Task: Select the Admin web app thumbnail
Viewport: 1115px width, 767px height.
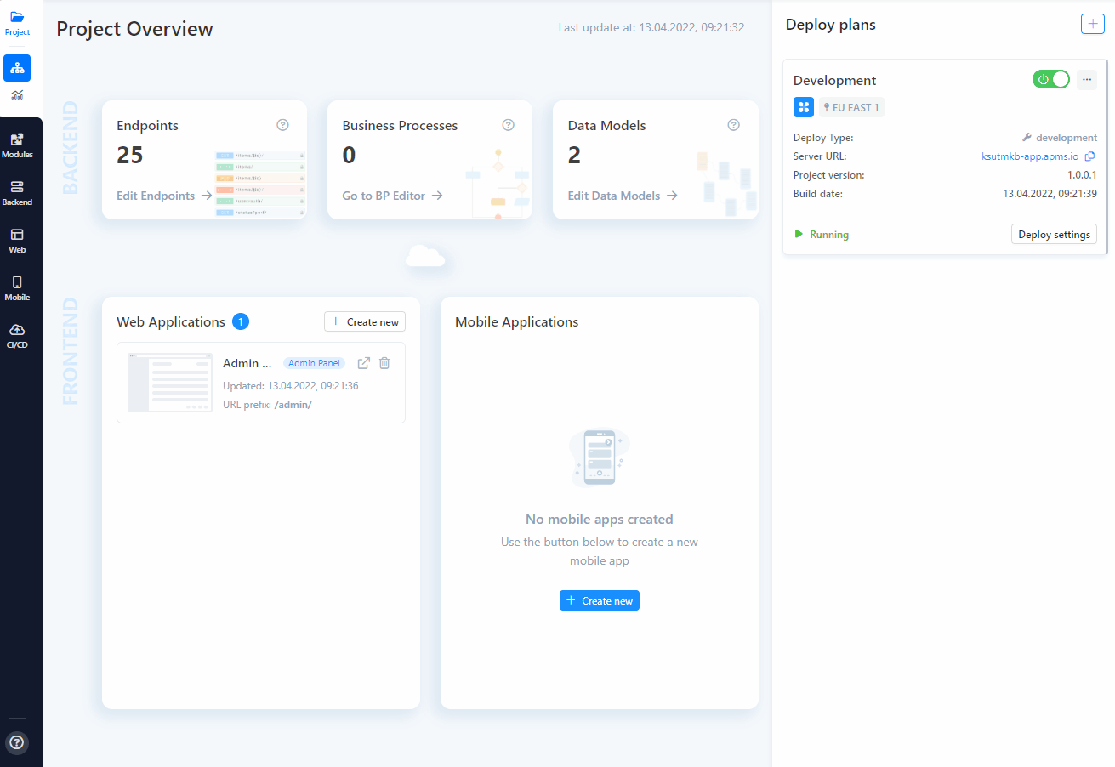Action: tap(170, 383)
